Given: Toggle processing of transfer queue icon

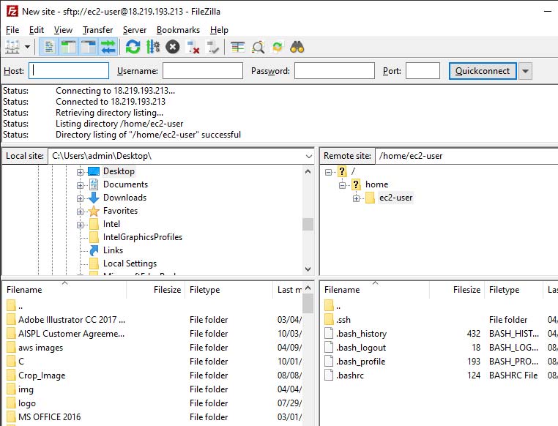Looking at the screenshot, I should tap(153, 47).
